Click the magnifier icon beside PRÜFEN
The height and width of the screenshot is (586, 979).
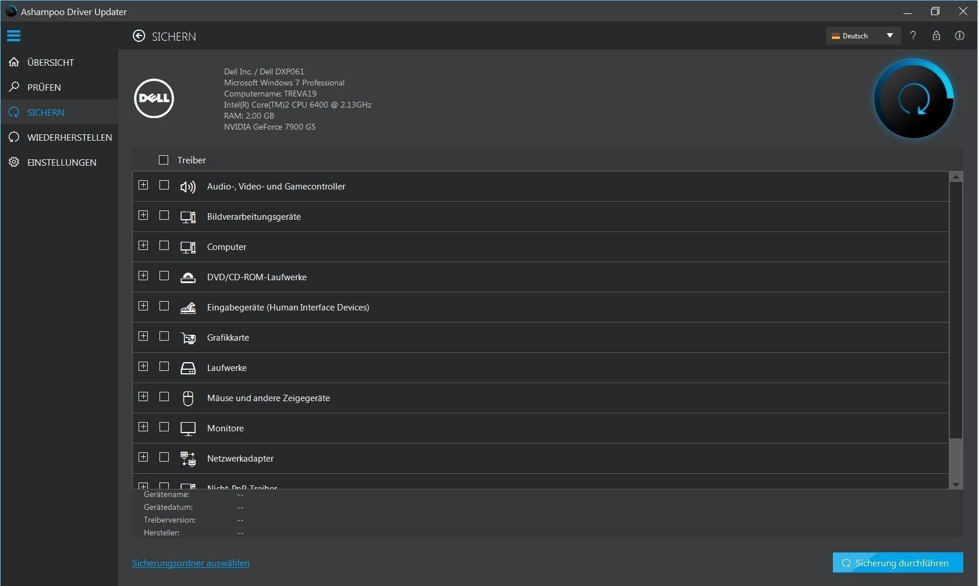(14, 87)
